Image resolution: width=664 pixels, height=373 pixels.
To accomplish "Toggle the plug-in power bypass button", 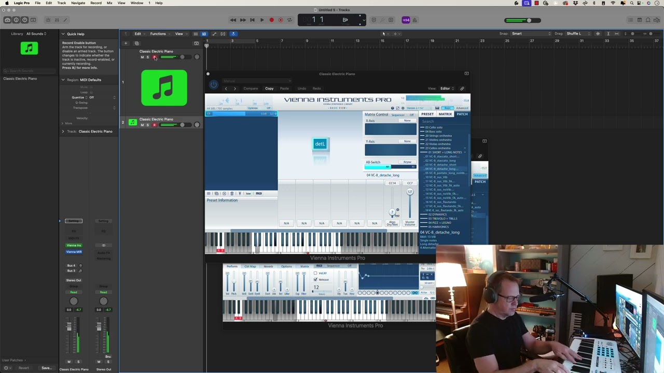I will click(214, 85).
